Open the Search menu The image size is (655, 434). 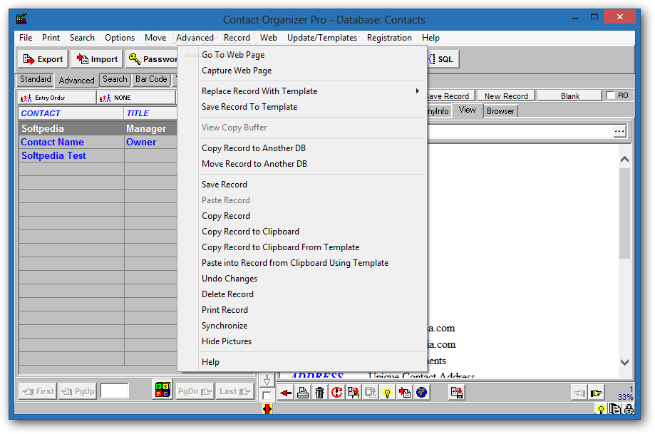pyautogui.click(x=82, y=38)
